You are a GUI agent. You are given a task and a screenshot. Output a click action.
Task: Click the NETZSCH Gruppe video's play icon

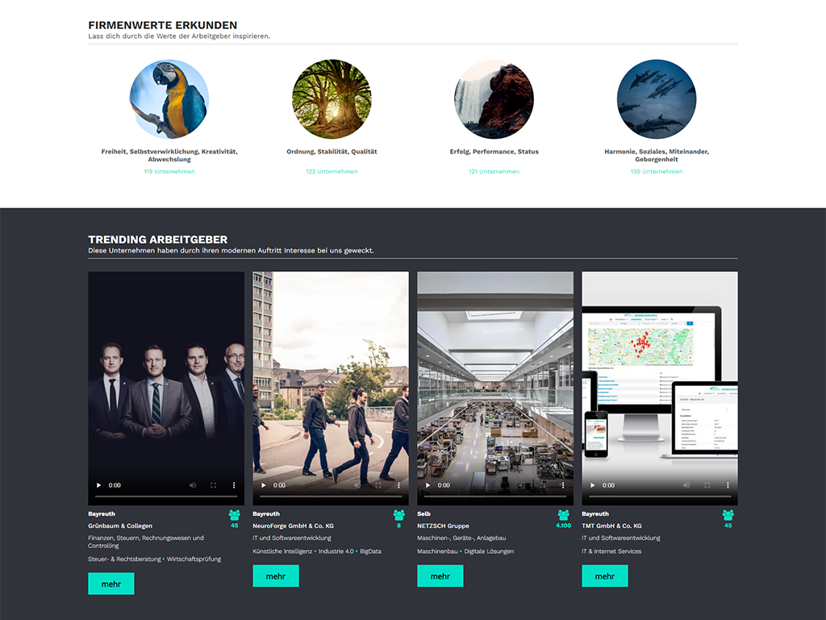(x=428, y=485)
